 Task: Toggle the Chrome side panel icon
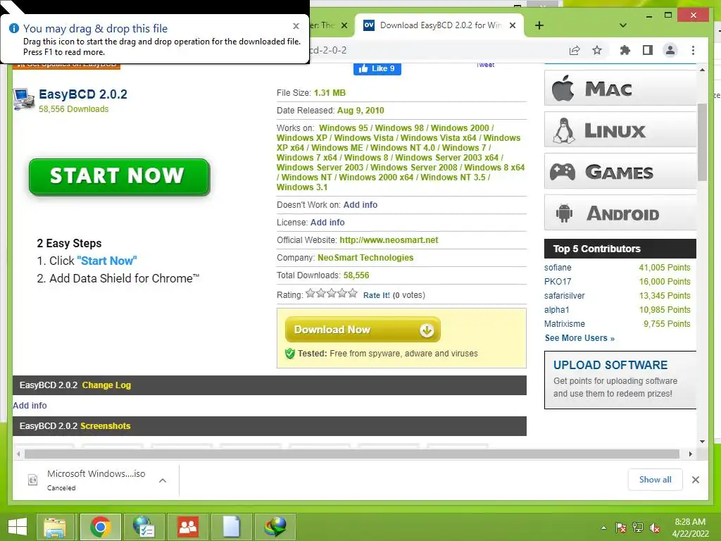[648, 50]
